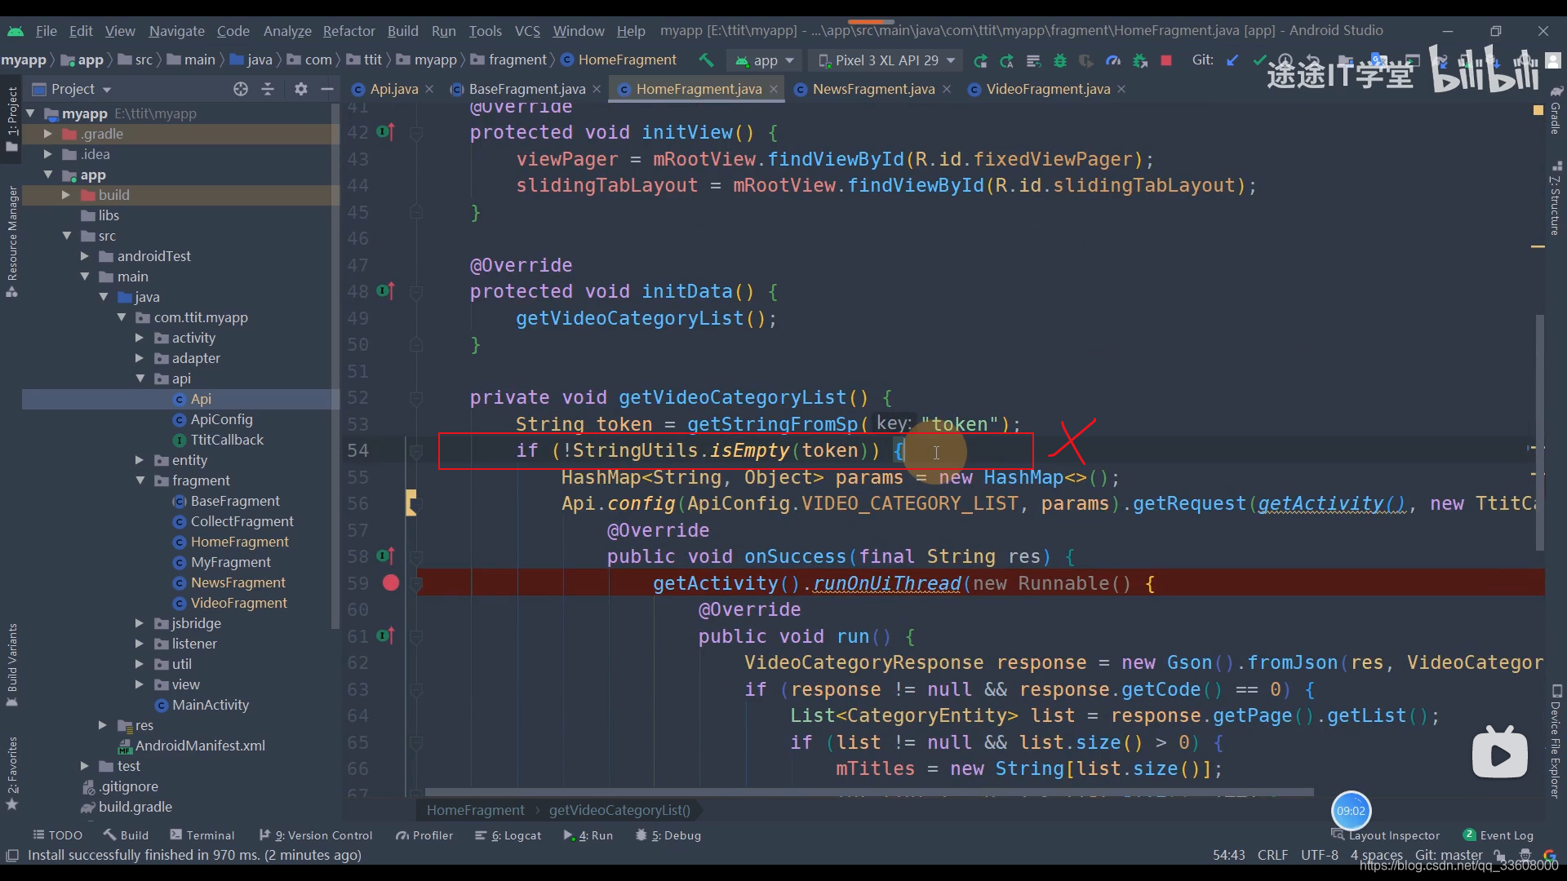Screen dimensions: 1567x881
Task: Open the Pixel 3 XL API 29 device dropdown
Action: tap(886, 60)
